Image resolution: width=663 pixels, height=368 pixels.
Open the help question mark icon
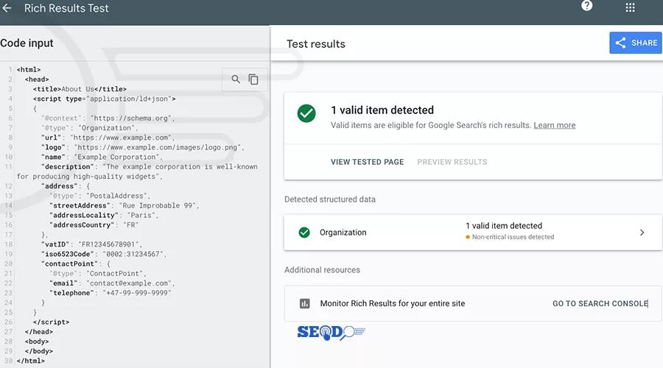click(587, 6)
